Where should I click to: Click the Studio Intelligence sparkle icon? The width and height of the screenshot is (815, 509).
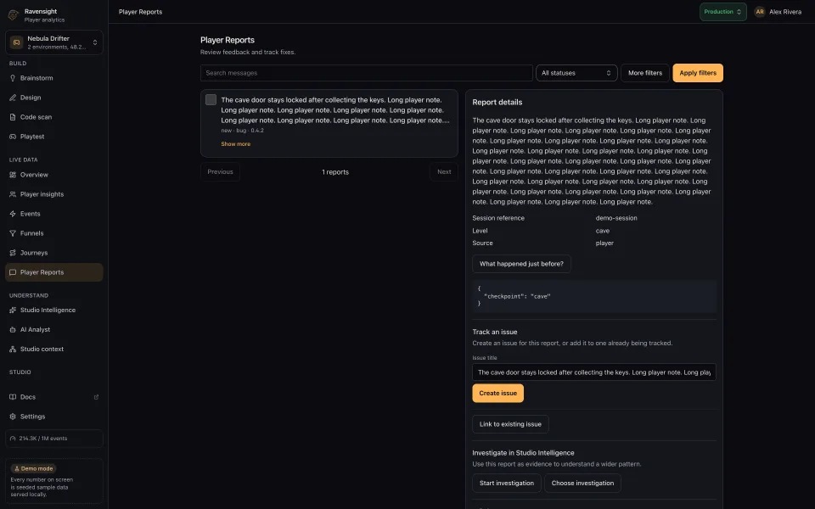tap(13, 310)
